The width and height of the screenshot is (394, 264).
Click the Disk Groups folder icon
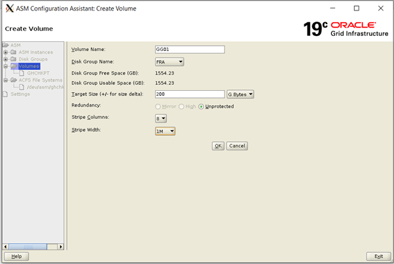click(14, 59)
